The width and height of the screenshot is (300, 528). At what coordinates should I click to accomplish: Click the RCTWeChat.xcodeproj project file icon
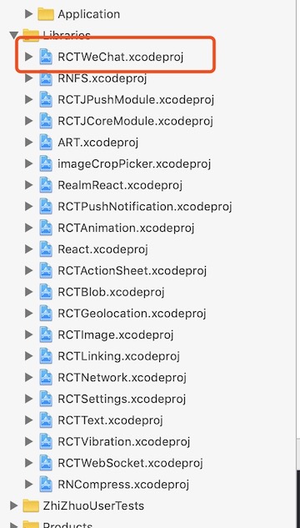(x=46, y=57)
